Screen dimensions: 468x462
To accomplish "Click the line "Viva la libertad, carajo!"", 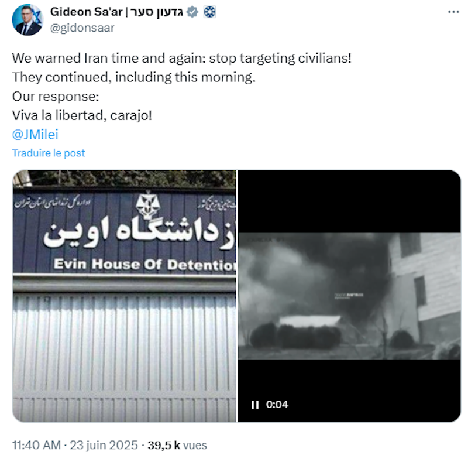I will (82, 115).
